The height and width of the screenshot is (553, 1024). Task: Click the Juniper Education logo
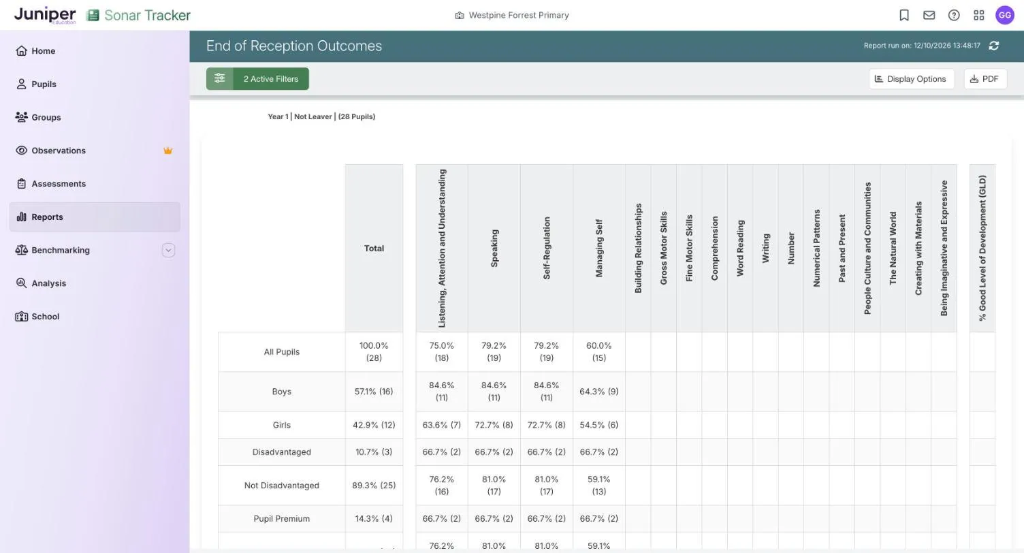(x=45, y=15)
